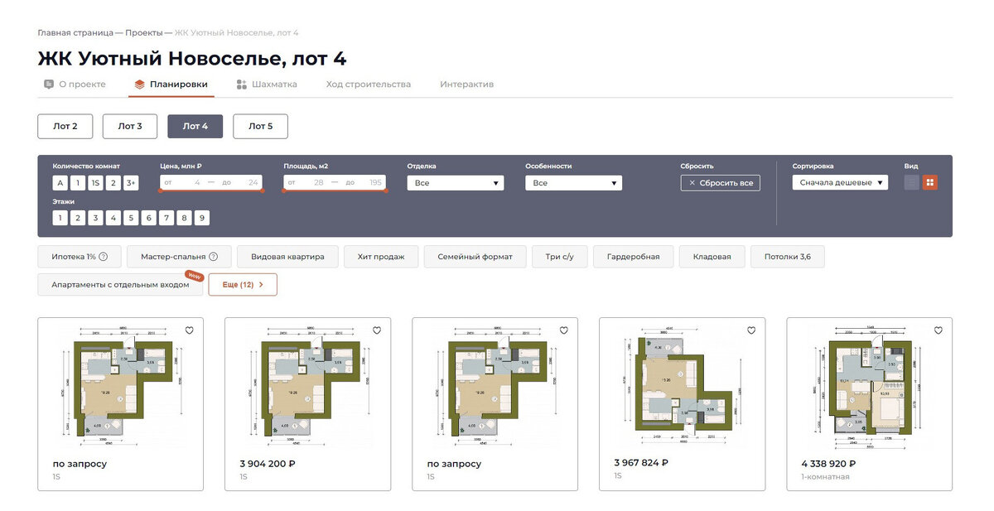Switch to grid view icon

[x=930, y=182]
